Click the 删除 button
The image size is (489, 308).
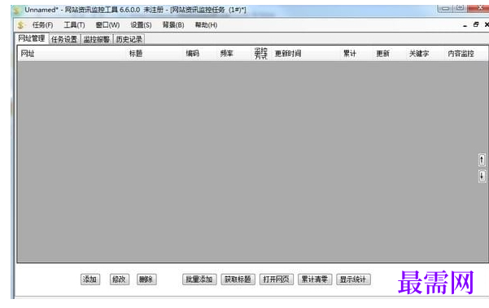click(146, 279)
